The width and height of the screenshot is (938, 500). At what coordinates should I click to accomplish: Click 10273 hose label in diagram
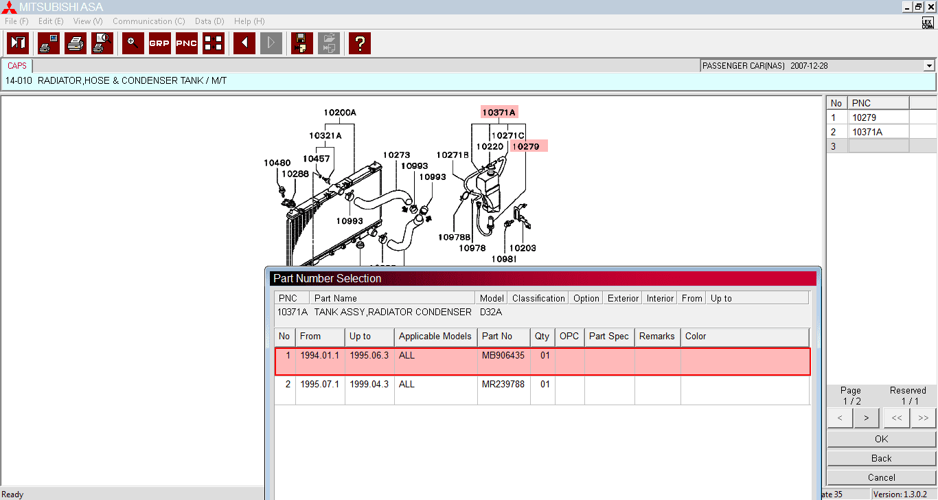tap(396, 155)
